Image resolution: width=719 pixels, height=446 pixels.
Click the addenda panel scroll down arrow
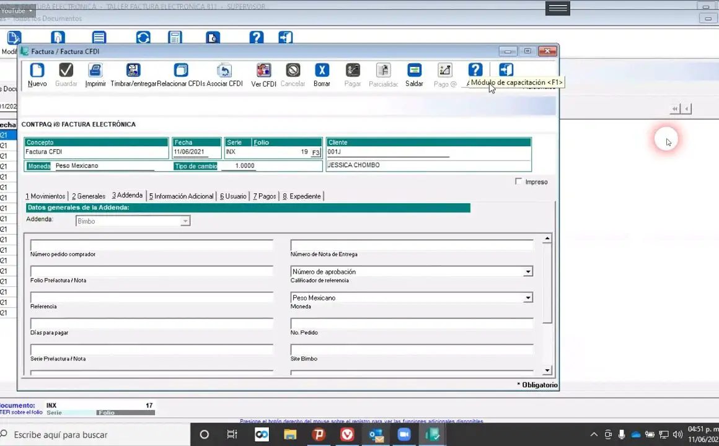(547, 370)
